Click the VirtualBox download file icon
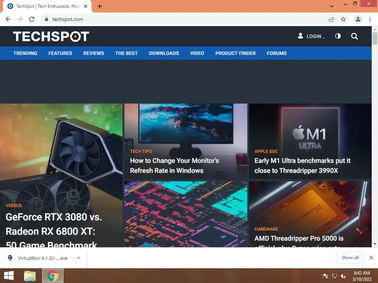Image resolution: width=378 pixels, height=283 pixels. 10,258
